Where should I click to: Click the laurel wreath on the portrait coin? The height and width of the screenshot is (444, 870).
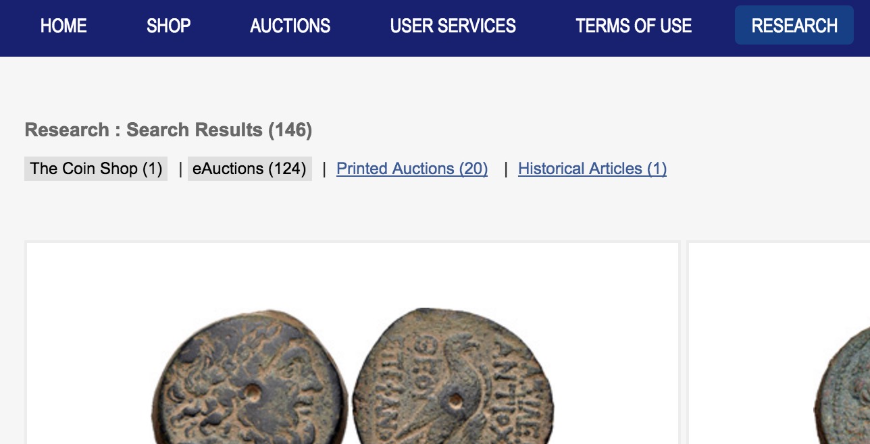[x=223, y=351]
